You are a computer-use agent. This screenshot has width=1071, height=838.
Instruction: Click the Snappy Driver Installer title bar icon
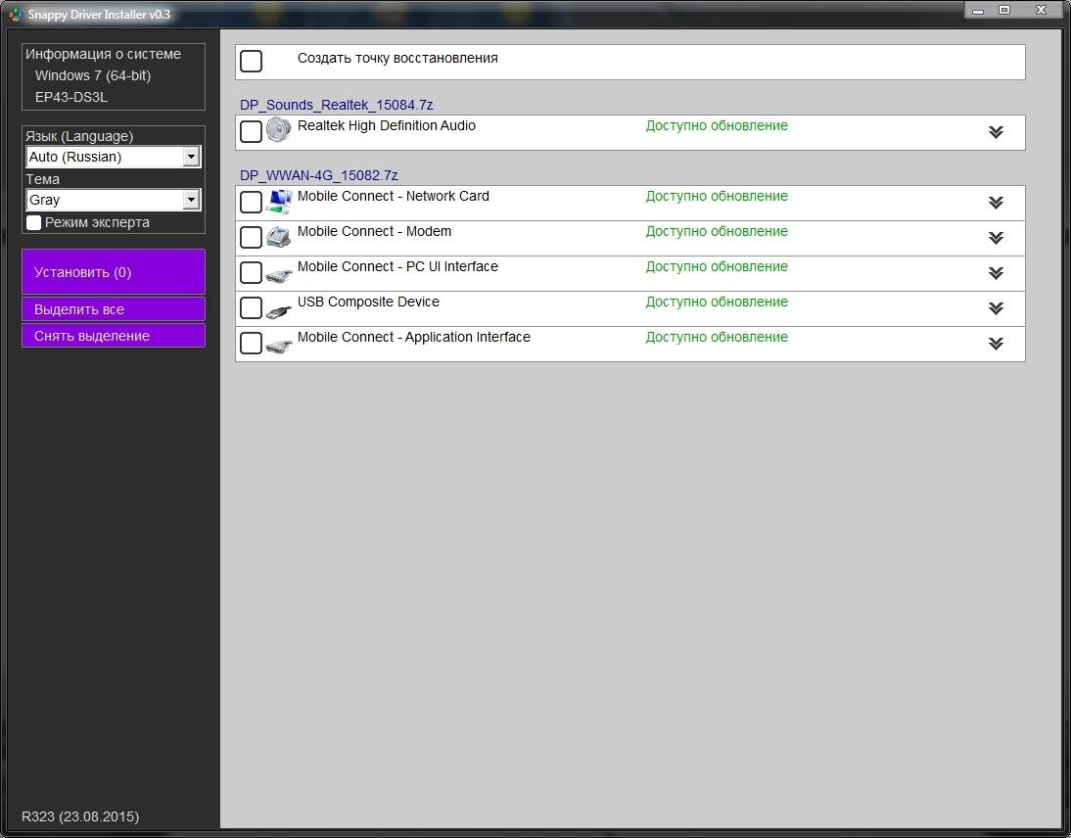click(15, 14)
